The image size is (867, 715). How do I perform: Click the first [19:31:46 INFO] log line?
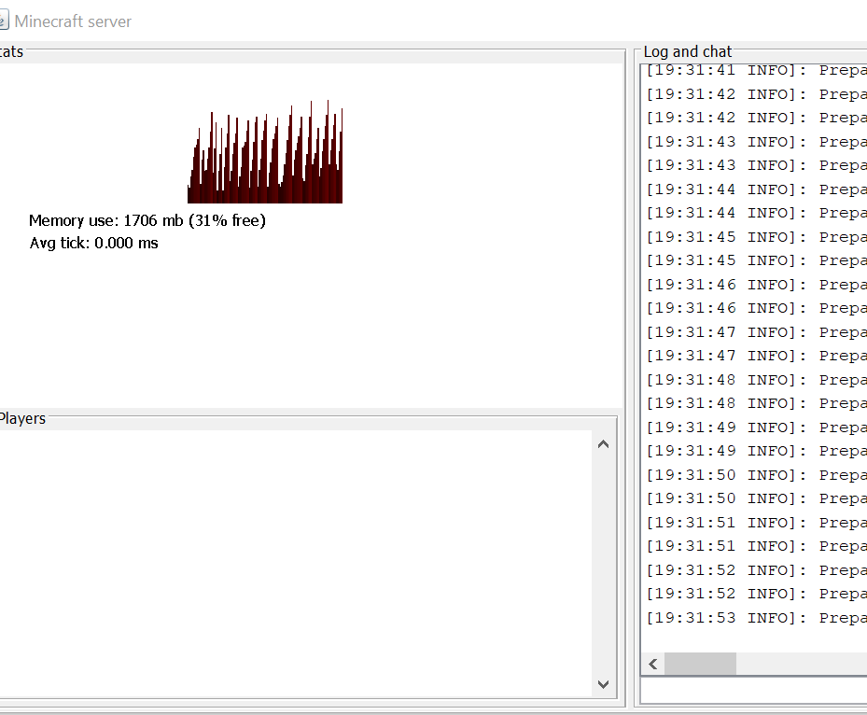click(757, 285)
